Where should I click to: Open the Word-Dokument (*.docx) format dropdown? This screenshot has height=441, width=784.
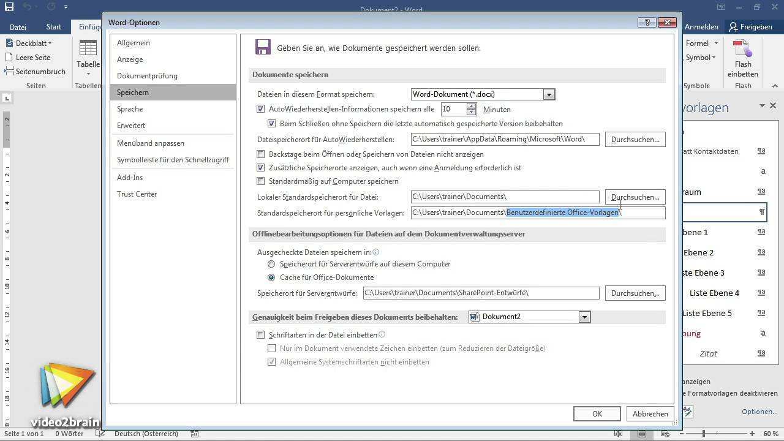point(549,94)
